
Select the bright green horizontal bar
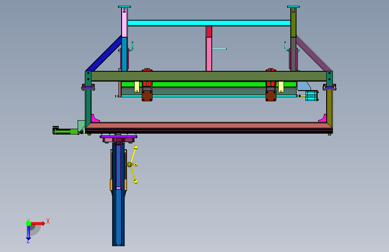pyautogui.click(x=209, y=84)
